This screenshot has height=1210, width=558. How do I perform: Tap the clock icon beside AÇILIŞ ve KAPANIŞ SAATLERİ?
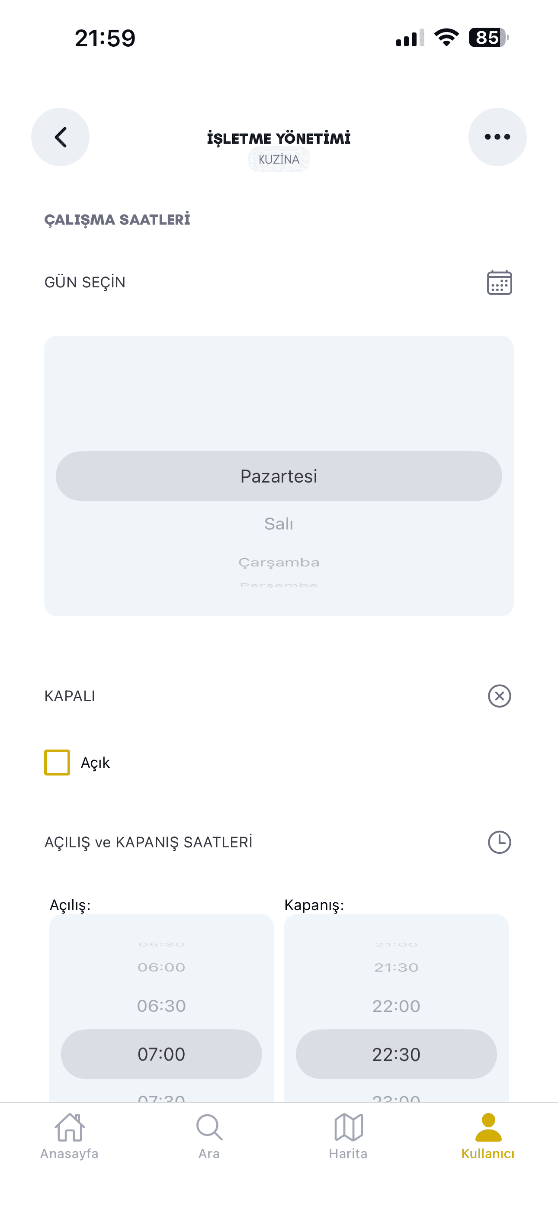(499, 842)
